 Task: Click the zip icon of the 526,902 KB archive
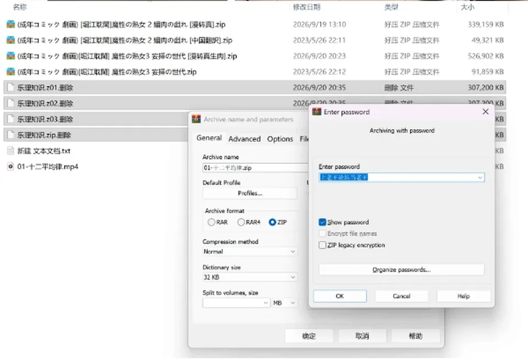pyautogui.click(x=11, y=56)
